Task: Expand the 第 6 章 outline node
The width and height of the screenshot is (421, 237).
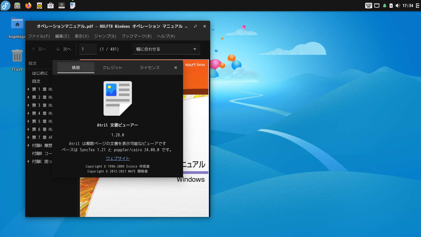Action: click(29, 129)
